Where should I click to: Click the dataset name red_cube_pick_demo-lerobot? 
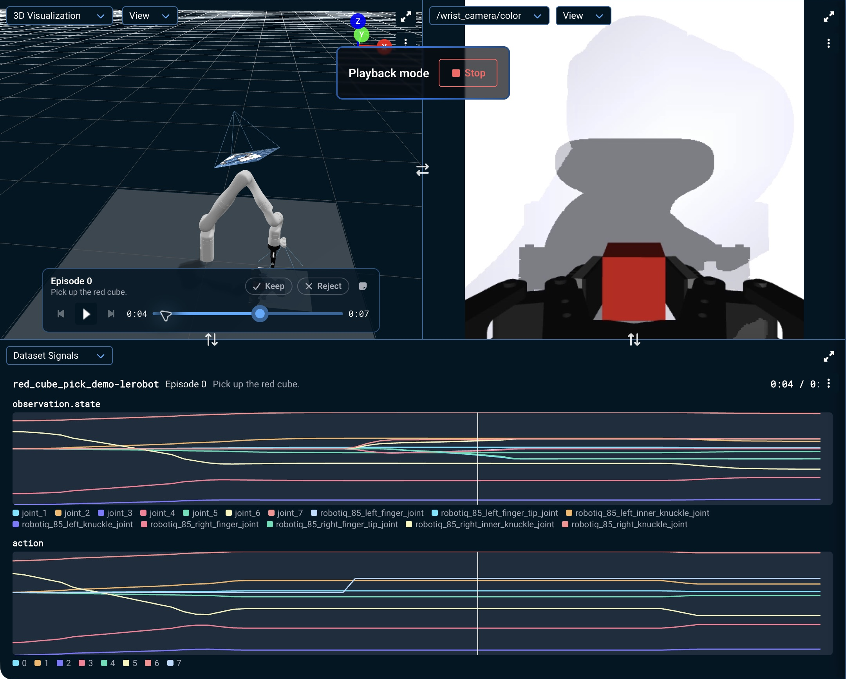86,384
